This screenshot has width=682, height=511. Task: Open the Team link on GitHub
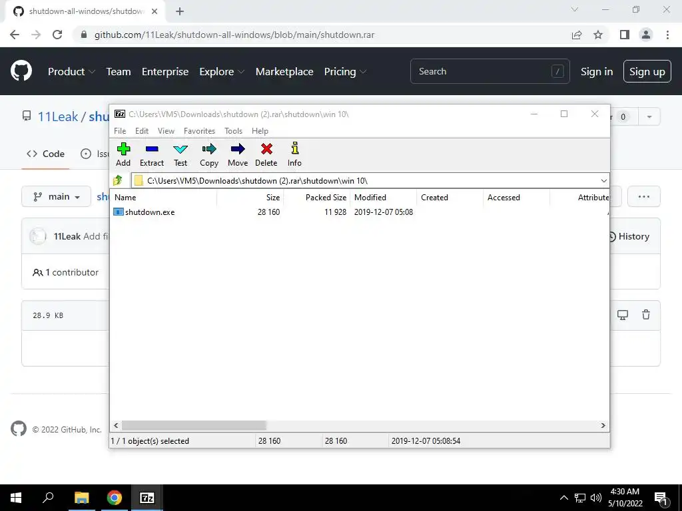(119, 72)
